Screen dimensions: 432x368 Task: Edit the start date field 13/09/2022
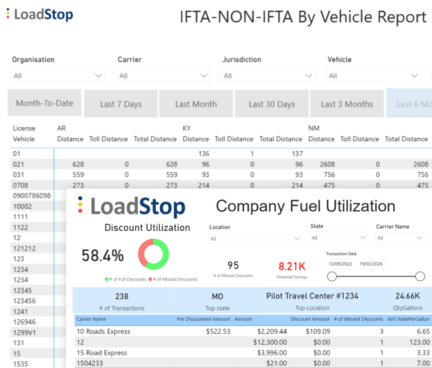(340, 264)
